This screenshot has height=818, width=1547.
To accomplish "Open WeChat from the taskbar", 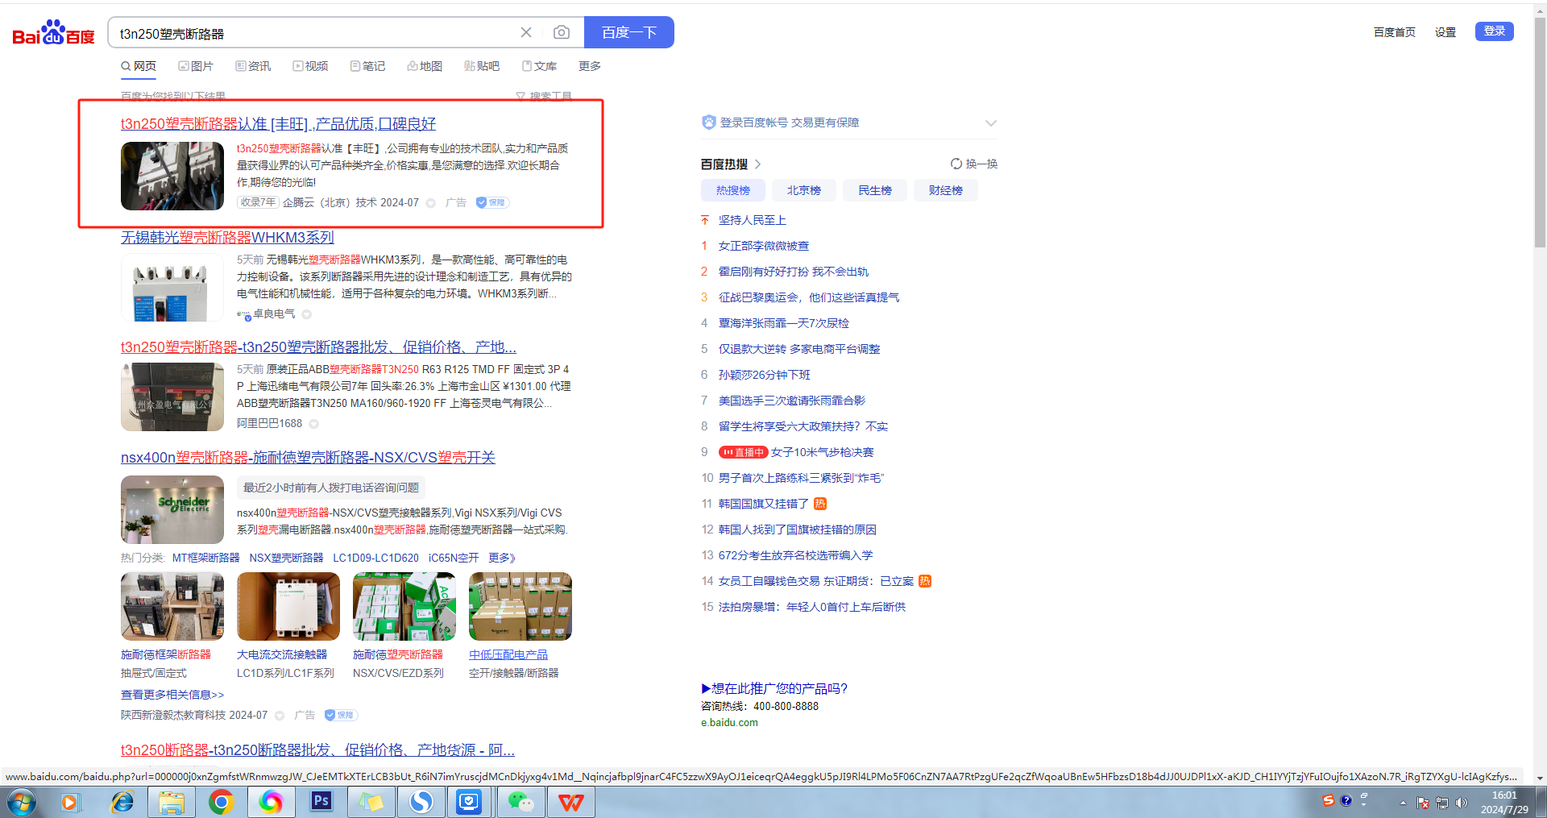I will (x=521, y=801).
